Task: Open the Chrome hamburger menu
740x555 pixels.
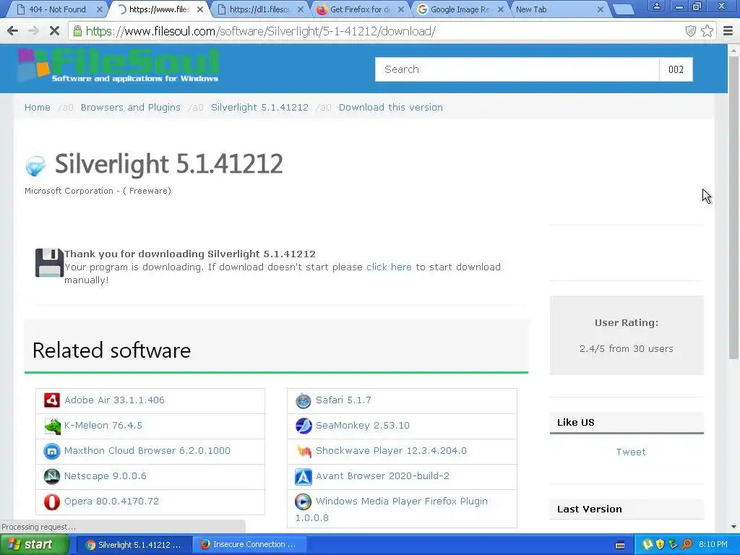Action: click(728, 31)
